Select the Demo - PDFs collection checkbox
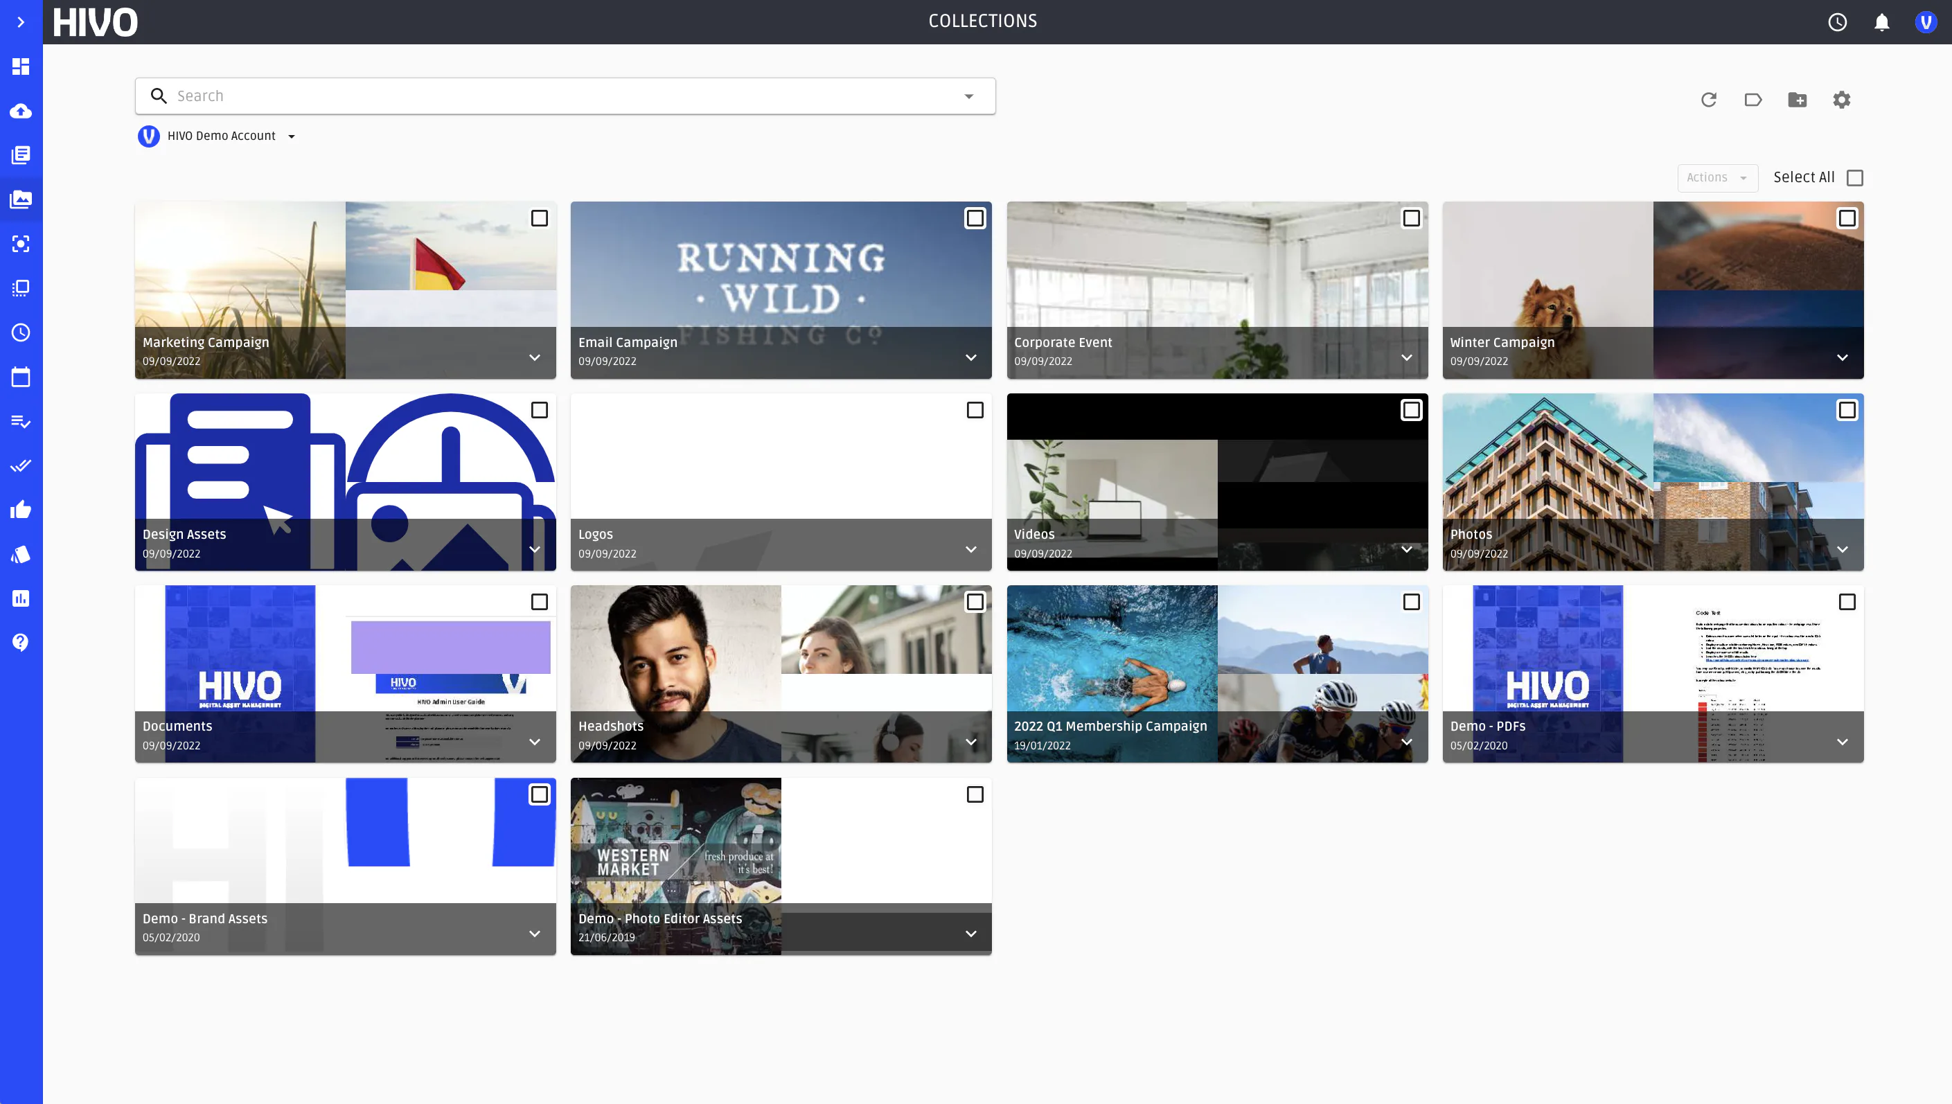This screenshot has height=1104, width=1952. [1847, 602]
